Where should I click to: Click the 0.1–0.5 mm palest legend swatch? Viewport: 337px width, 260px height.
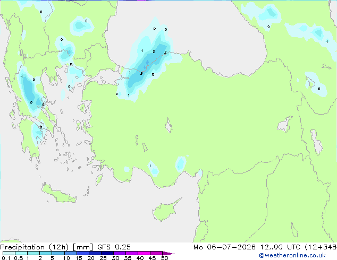(9, 253)
